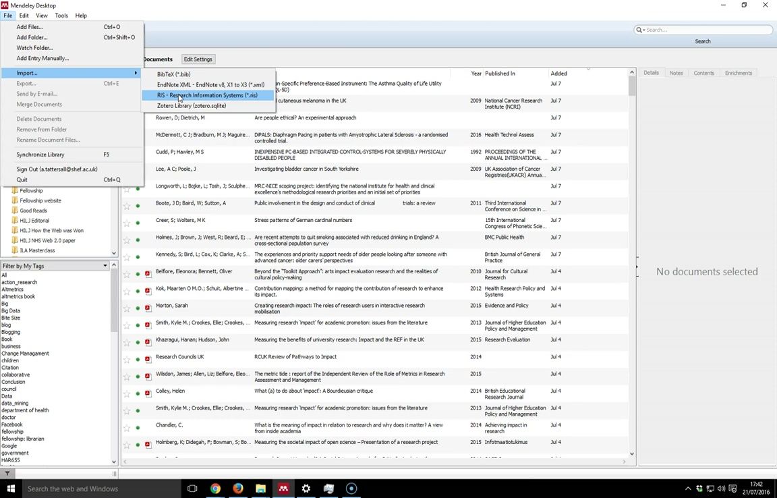Switch to the Contents tab
This screenshot has height=498, width=777.
click(703, 73)
